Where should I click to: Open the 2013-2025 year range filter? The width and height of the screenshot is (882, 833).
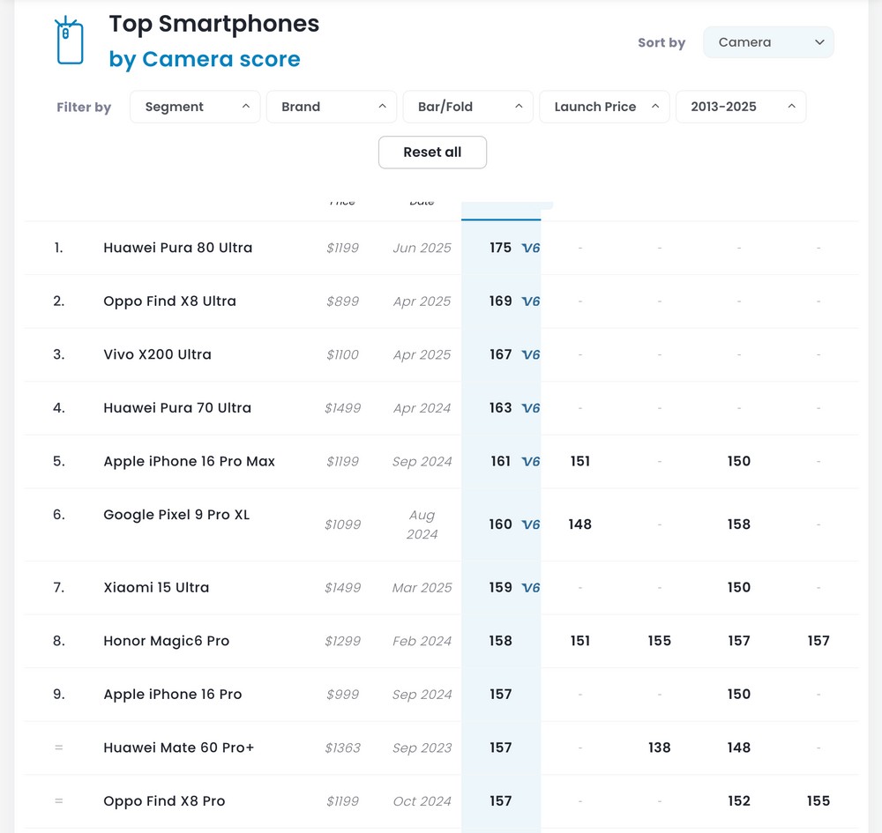point(741,107)
